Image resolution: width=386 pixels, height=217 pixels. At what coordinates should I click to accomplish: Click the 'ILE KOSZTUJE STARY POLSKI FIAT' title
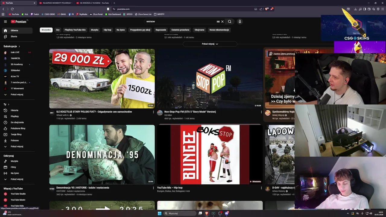tap(94, 112)
